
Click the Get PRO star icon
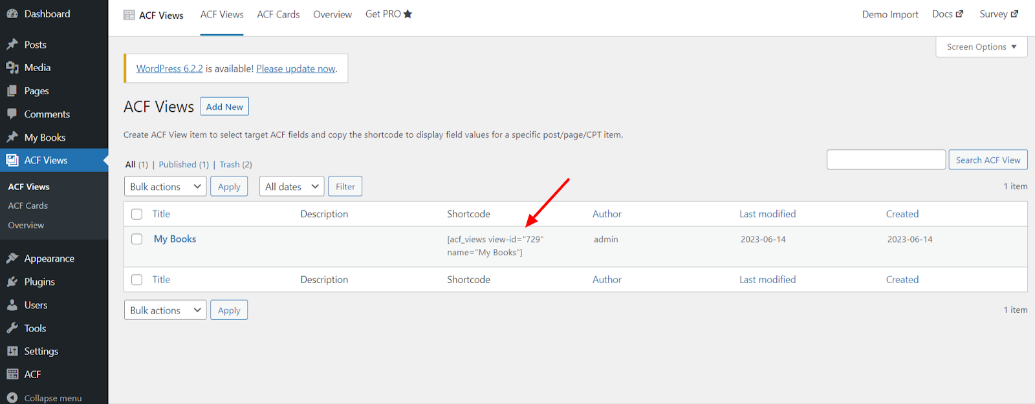click(408, 14)
